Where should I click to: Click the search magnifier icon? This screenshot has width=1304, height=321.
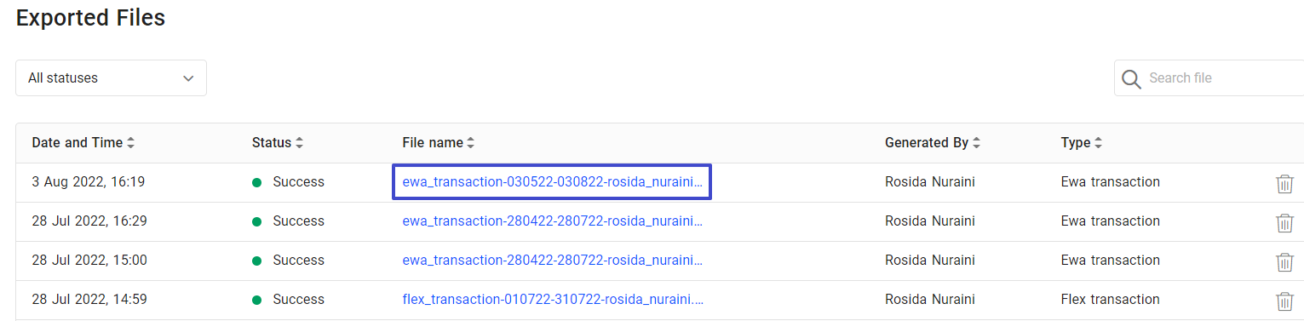pos(1131,78)
